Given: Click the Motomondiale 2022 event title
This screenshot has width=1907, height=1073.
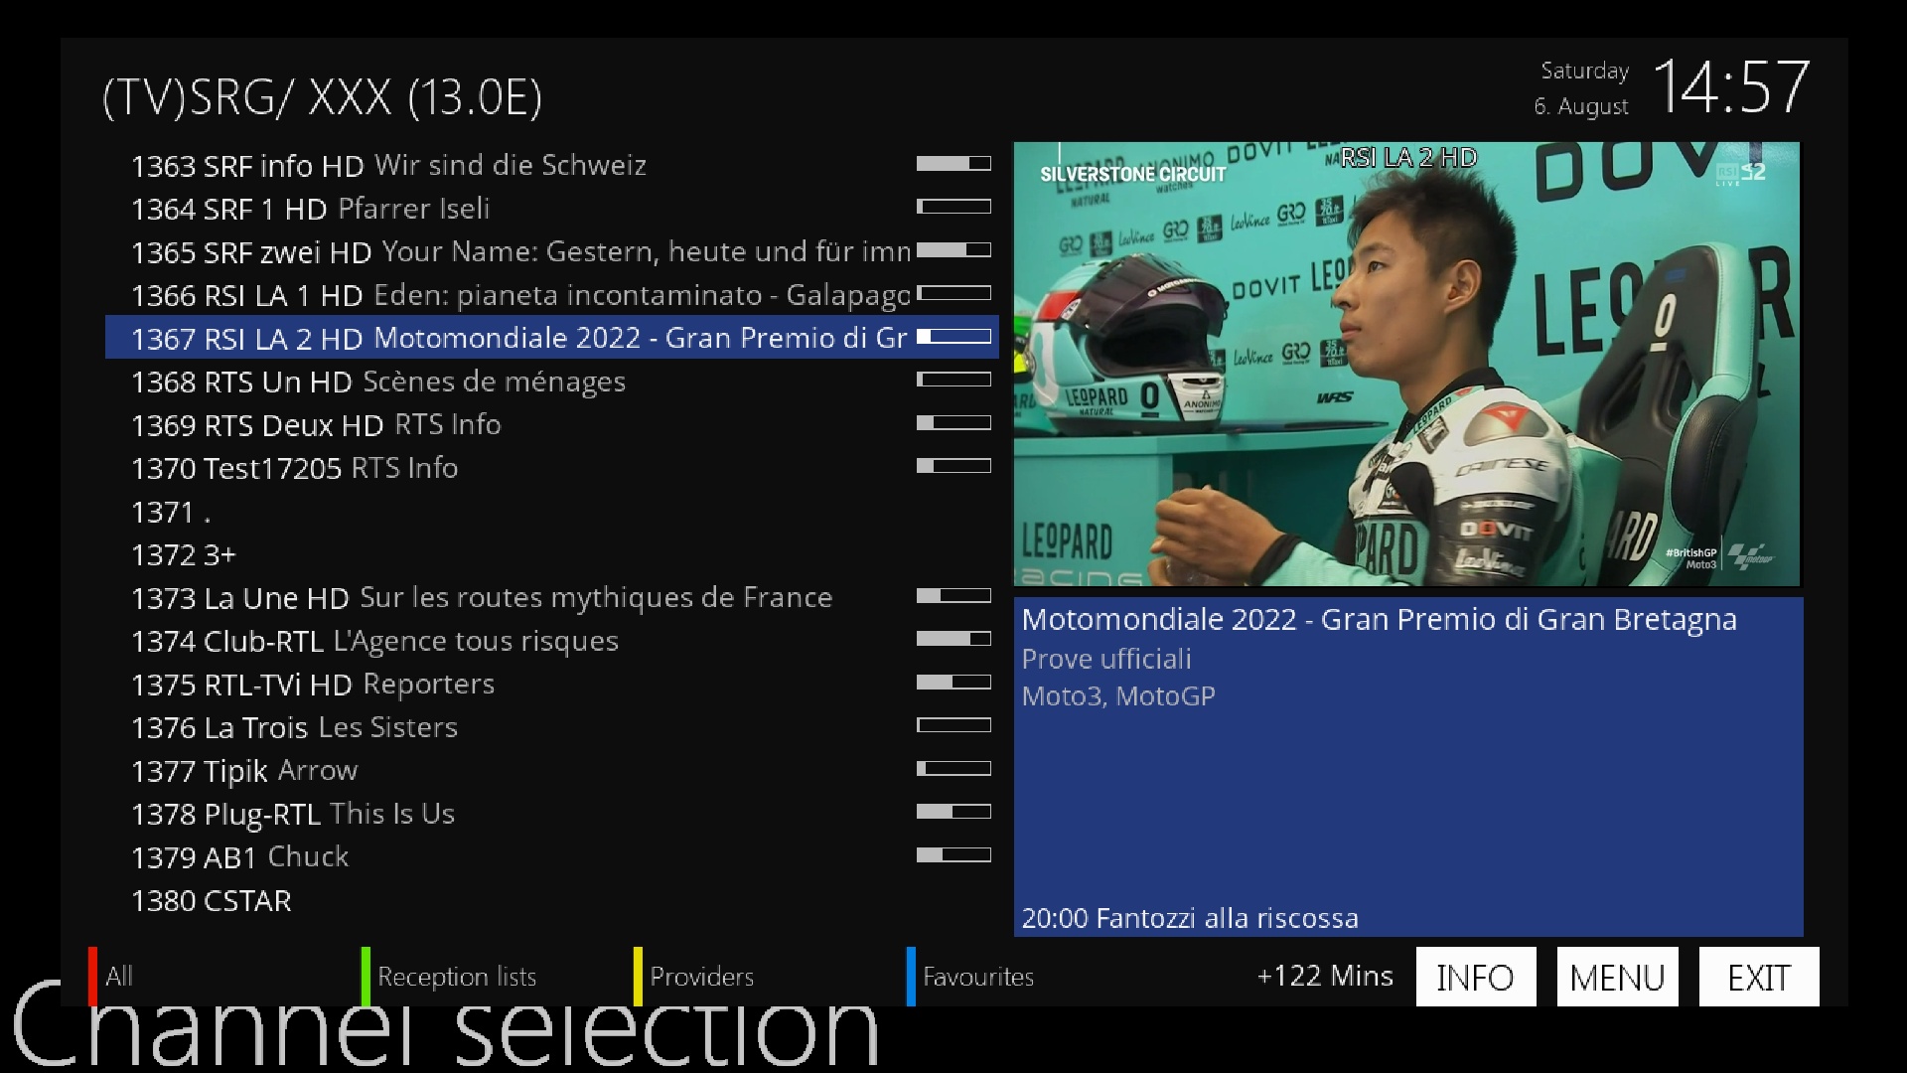Looking at the screenshot, I should tap(1380, 619).
